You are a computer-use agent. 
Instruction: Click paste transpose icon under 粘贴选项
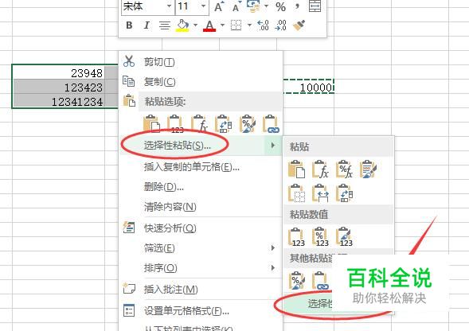(x=224, y=124)
